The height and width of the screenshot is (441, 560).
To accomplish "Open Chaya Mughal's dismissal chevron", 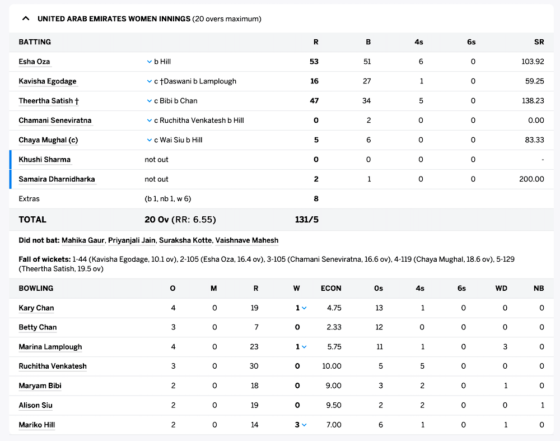I will (x=149, y=140).
